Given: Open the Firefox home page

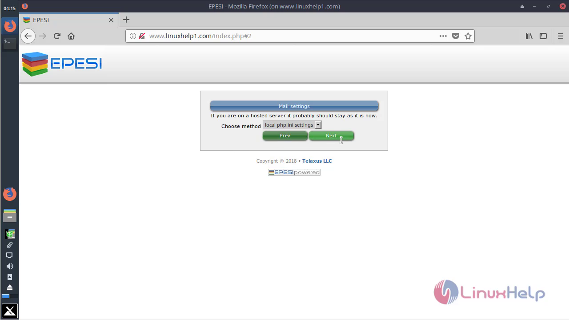Looking at the screenshot, I should tap(71, 36).
